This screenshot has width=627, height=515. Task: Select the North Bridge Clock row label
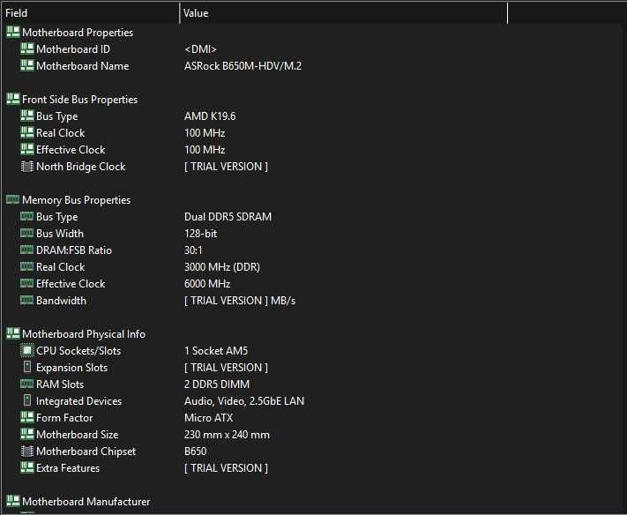(x=81, y=167)
